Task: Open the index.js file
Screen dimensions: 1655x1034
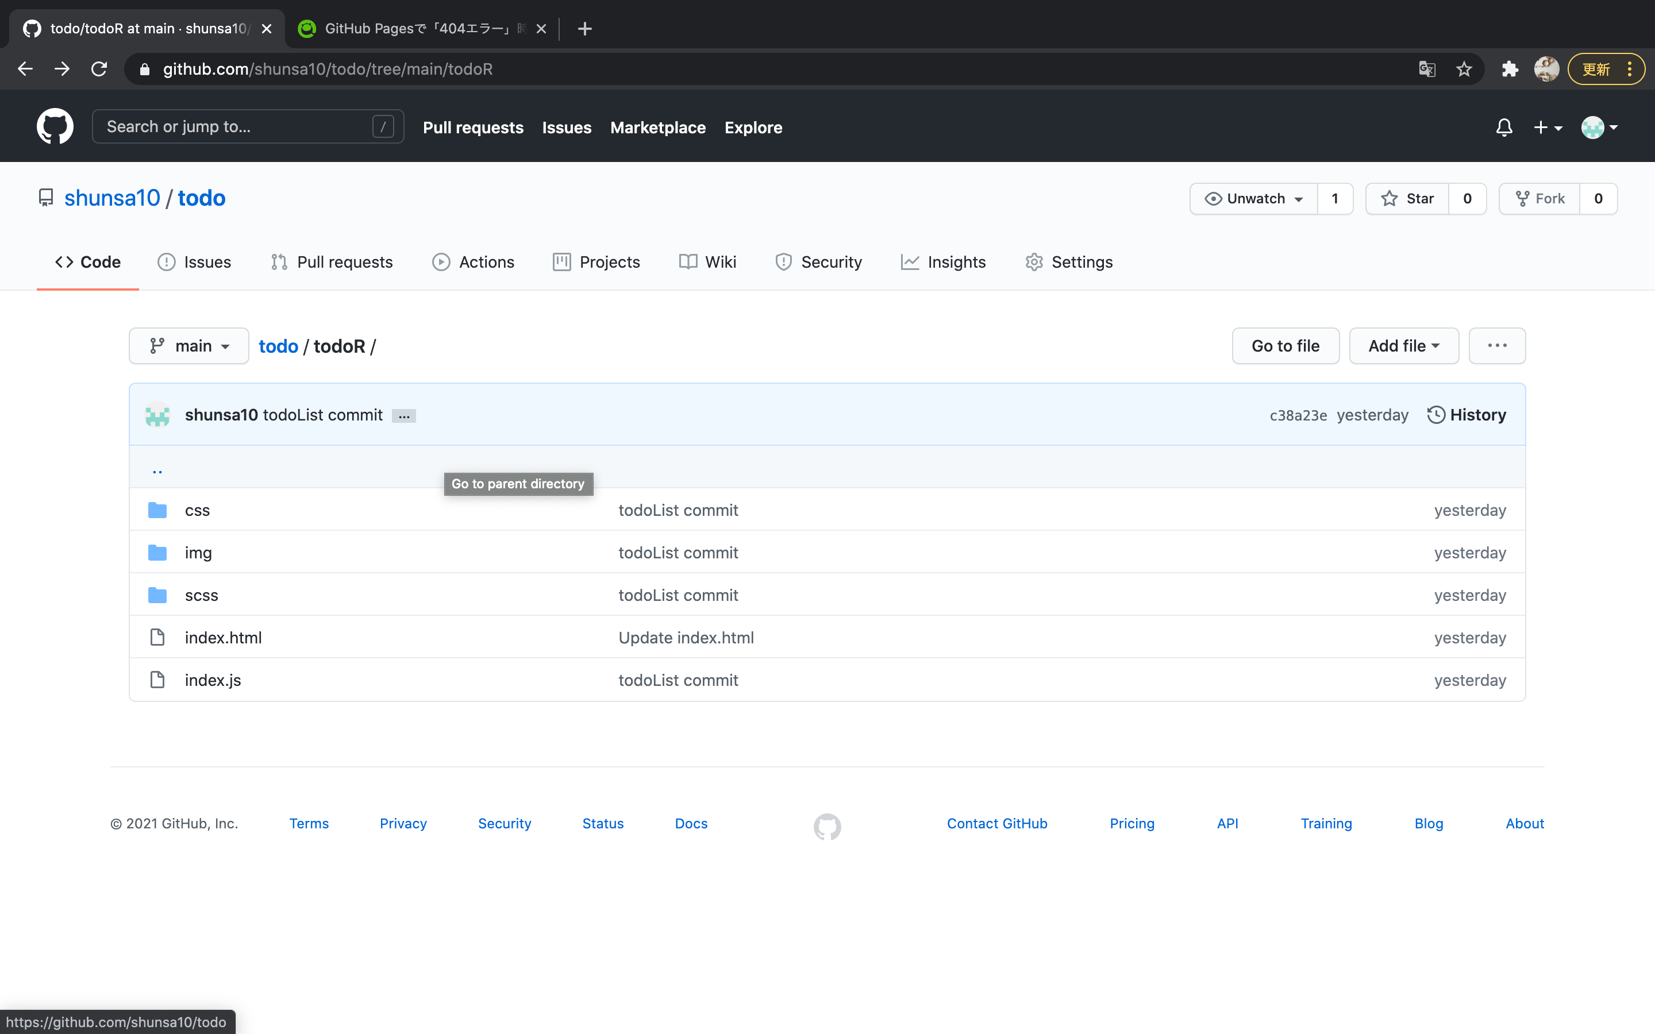Action: coord(213,680)
